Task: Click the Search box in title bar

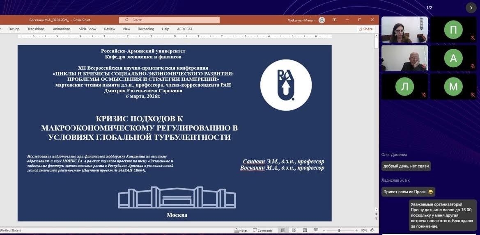Action: 169,20
